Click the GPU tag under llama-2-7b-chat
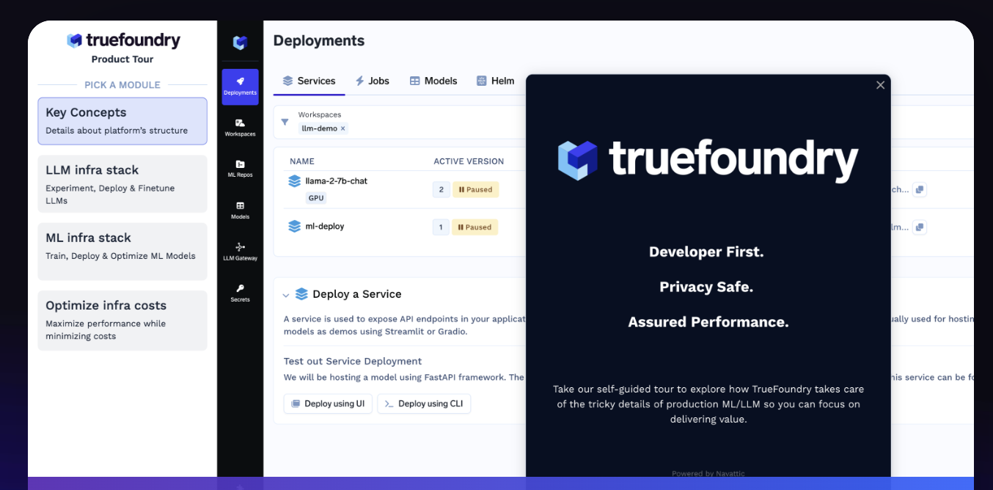Viewport: 993px width, 490px height. point(316,198)
